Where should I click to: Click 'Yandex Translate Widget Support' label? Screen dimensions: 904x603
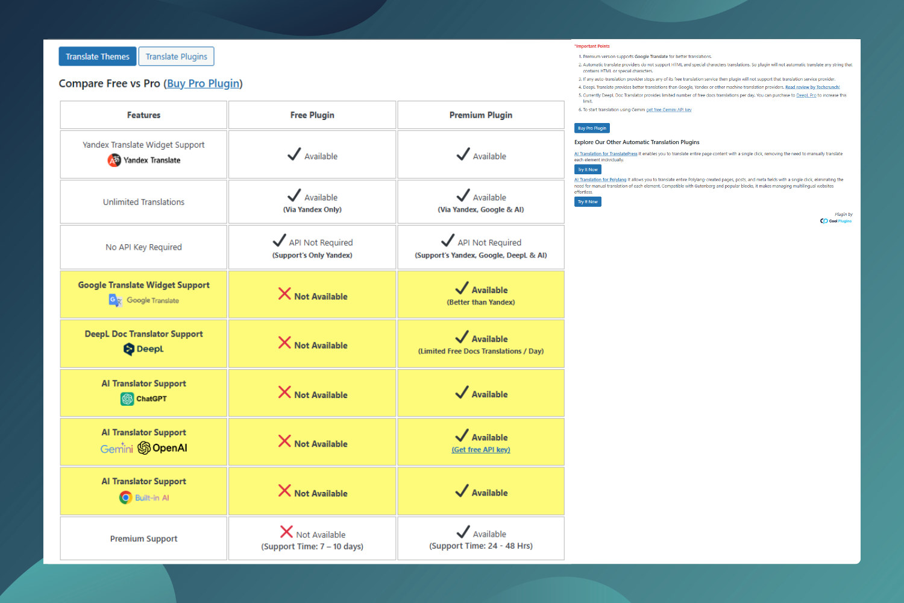(143, 145)
